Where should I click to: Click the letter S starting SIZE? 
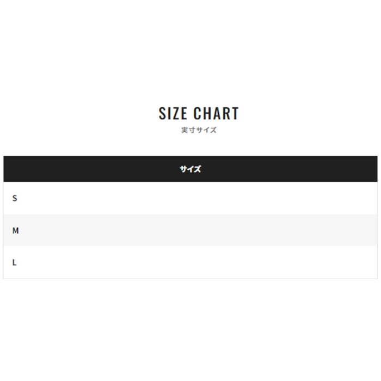pyautogui.click(x=162, y=113)
